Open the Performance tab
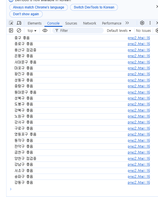Image resolution: width=158 pixels, height=197 pixels. pos(112,23)
